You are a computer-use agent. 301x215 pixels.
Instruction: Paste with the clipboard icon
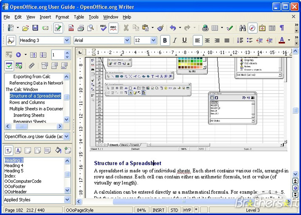coord(146,28)
